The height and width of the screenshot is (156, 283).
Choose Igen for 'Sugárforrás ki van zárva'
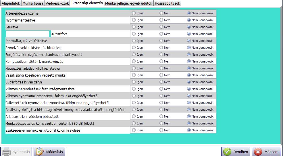[x=137, y=82]
